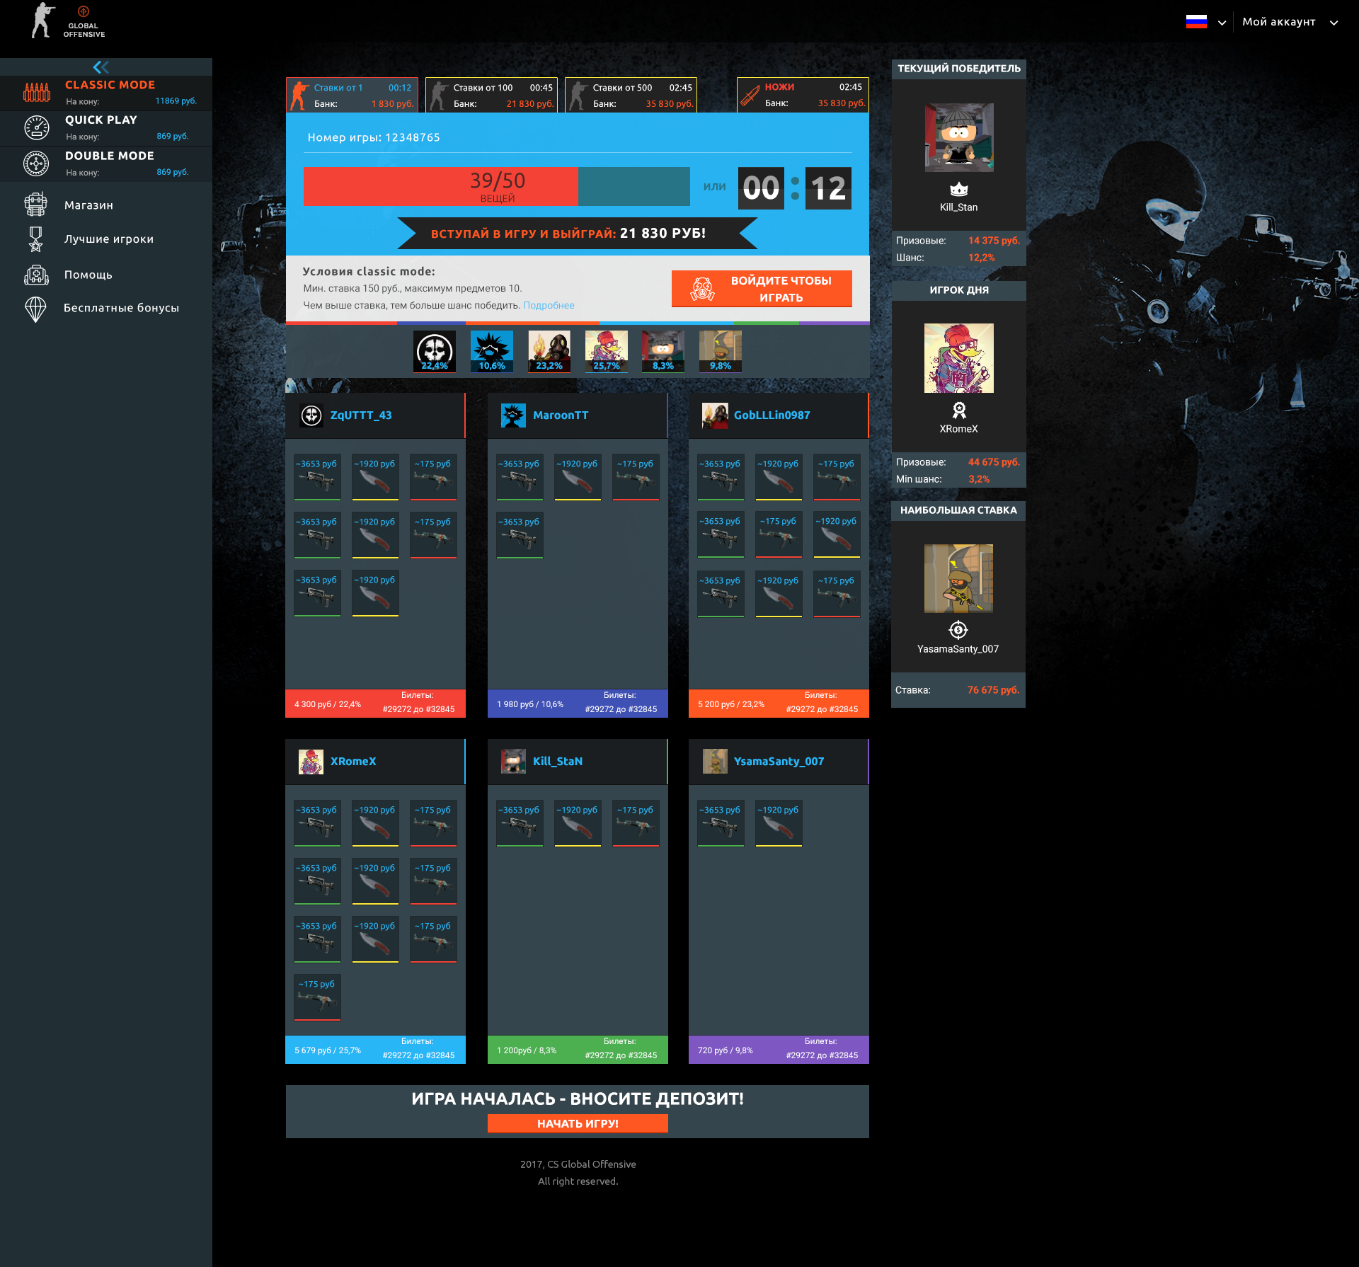The height and width of the screenshot is (1267, 1359).
Task: Switch to Double Mode
Action: pos(109,155)
